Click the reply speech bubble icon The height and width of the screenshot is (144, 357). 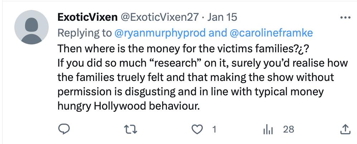[x=63, y=129]
